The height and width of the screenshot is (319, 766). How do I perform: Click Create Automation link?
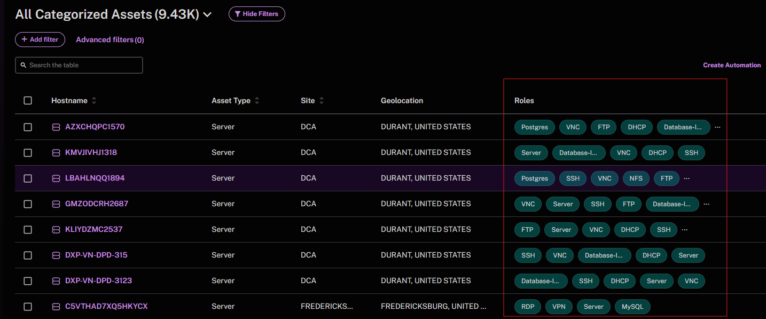732,65
